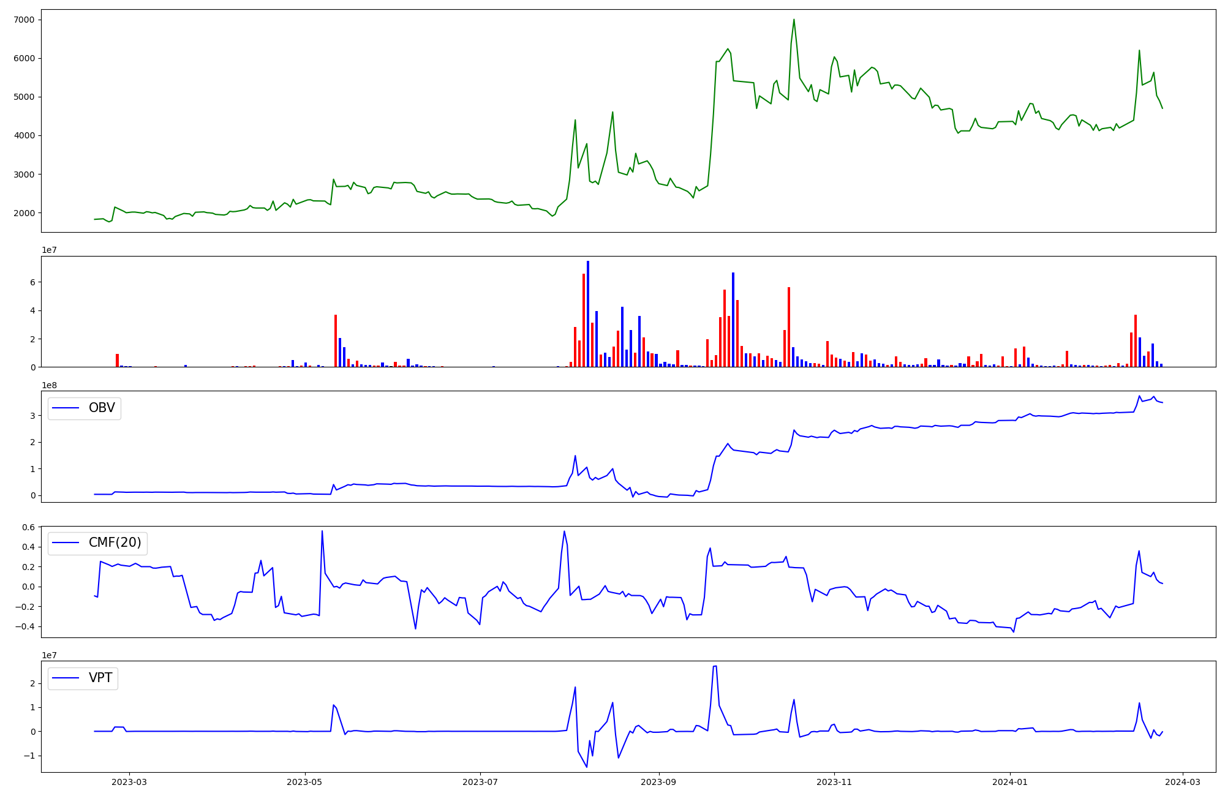The image size is (1225, 796).
Task: Select the 2023-07 date tick label
Action: coord(480,782)
